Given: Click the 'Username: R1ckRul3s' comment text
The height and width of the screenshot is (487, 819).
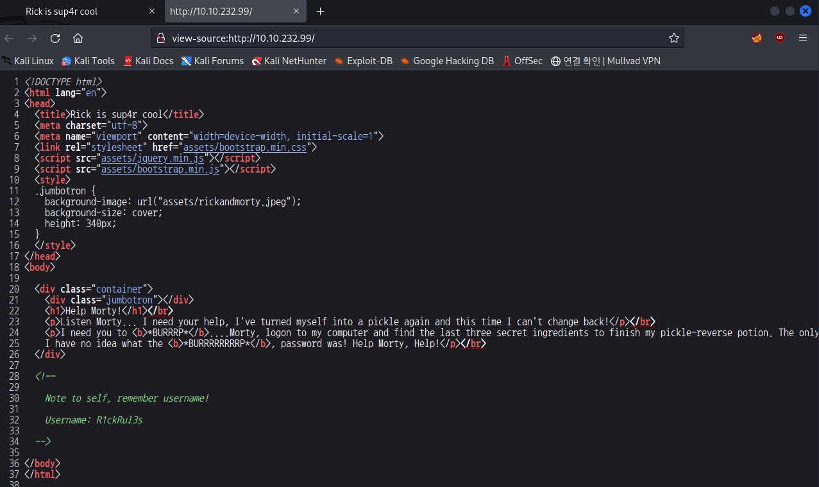Looking at the screenshot, I should click(94, 420).
